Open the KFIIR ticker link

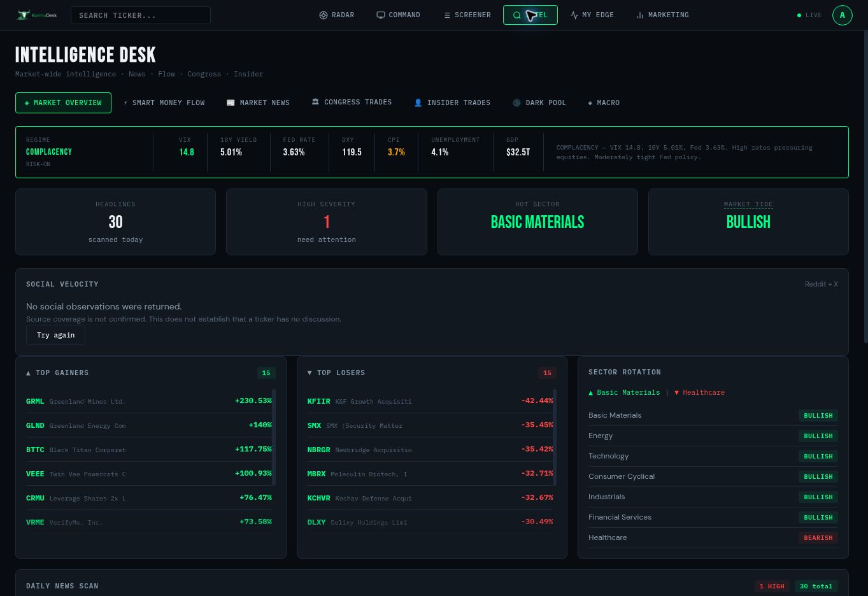(x=318, y=401)
